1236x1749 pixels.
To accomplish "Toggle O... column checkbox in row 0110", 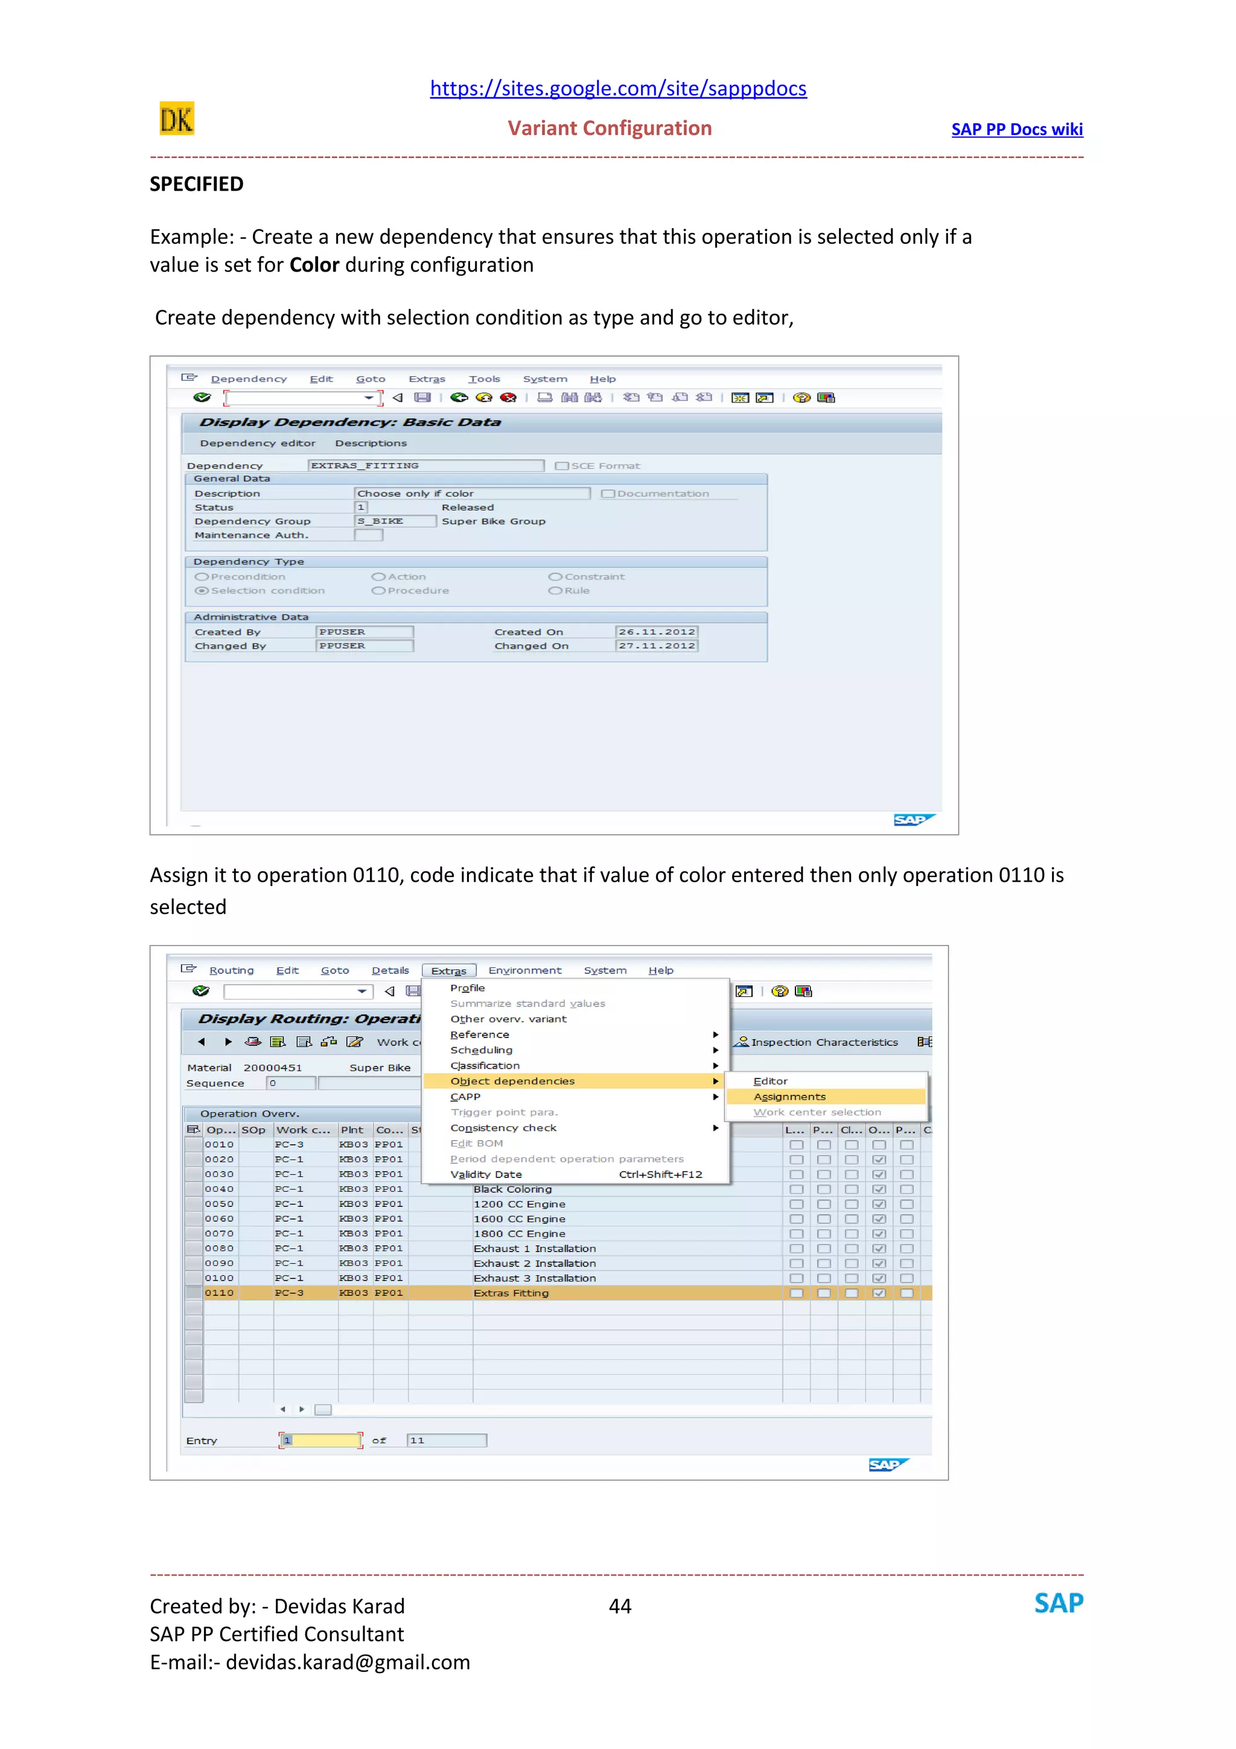I will pos(879,1293).
